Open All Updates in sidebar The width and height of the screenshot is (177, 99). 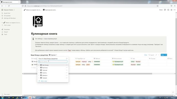point(7,16)
